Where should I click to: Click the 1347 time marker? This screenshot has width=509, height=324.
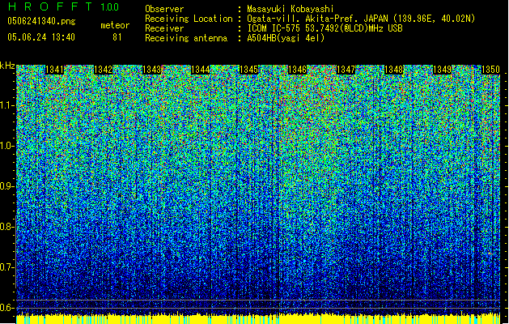pos(346,70)
